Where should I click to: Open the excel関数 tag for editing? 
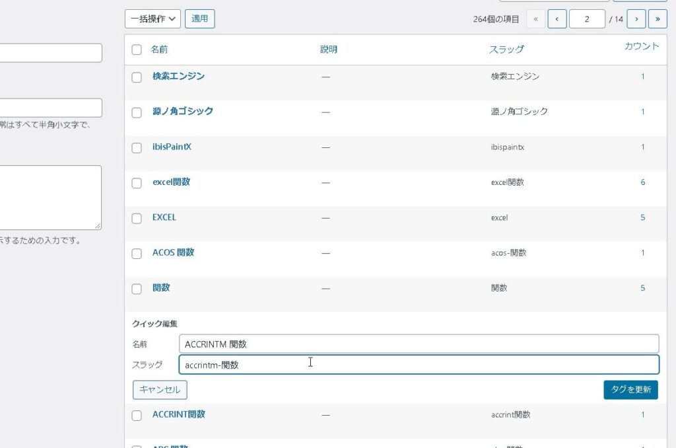[171, 182]
